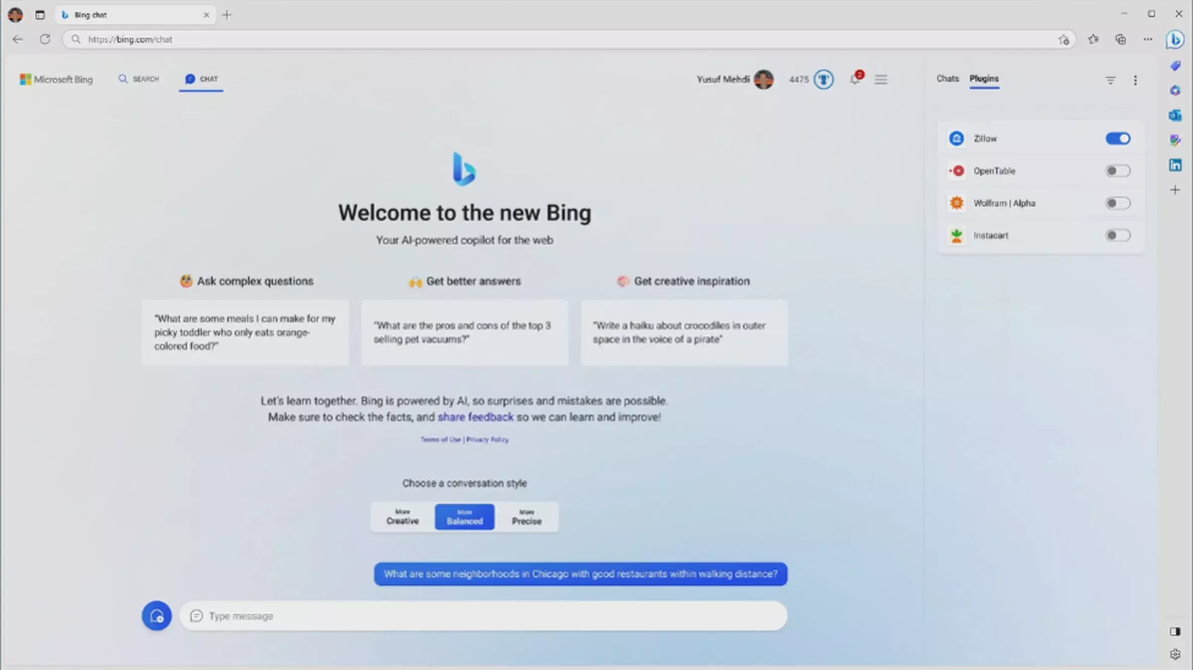Viewport: 1193px width, 670px height.
Task: Open the notifications bell
Action: [x=855, y=79]
